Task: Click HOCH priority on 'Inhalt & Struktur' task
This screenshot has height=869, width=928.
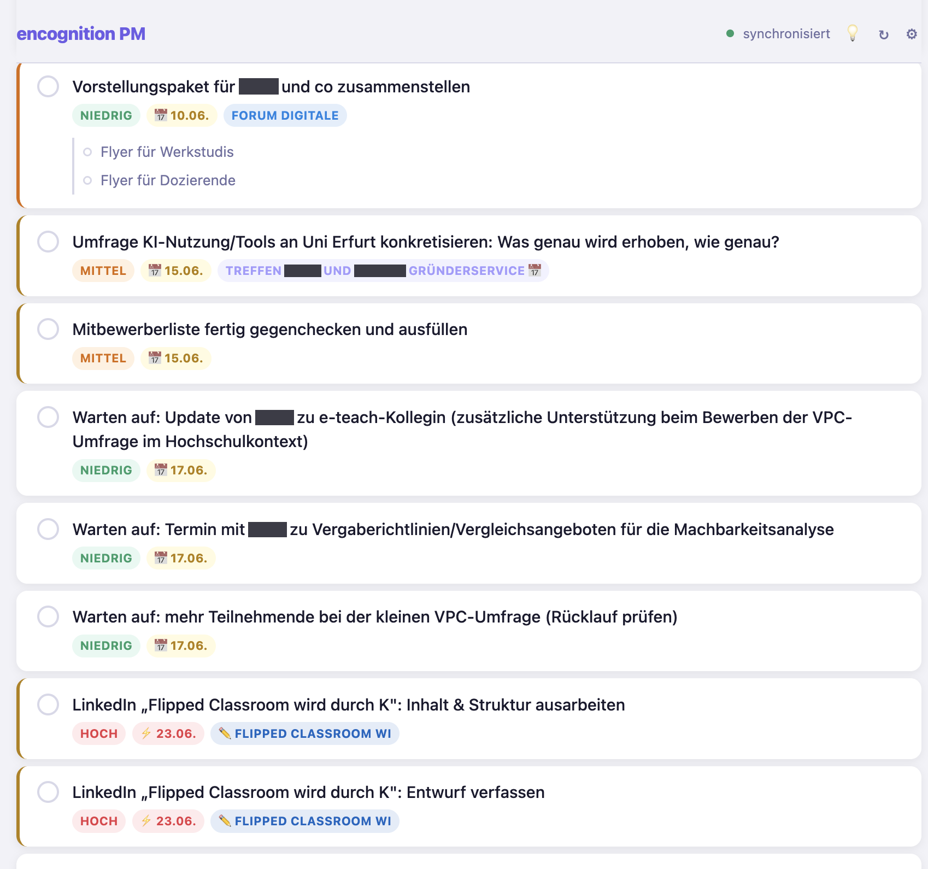Action: pyautogui.click(x=99, y=733)
